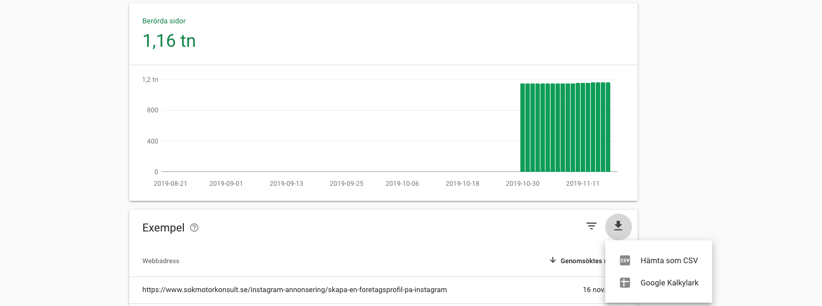822x306 pixels.
Task: Choose Google Kalkylark from export menu
Action: [669, 283]
